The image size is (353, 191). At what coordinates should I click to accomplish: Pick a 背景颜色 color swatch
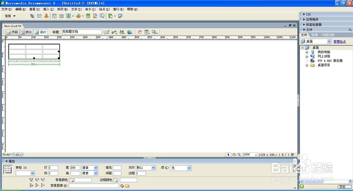pos(71,180)
